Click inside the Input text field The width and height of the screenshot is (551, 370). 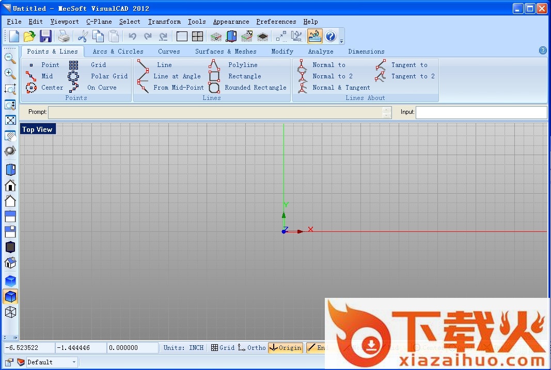[481, 112]
